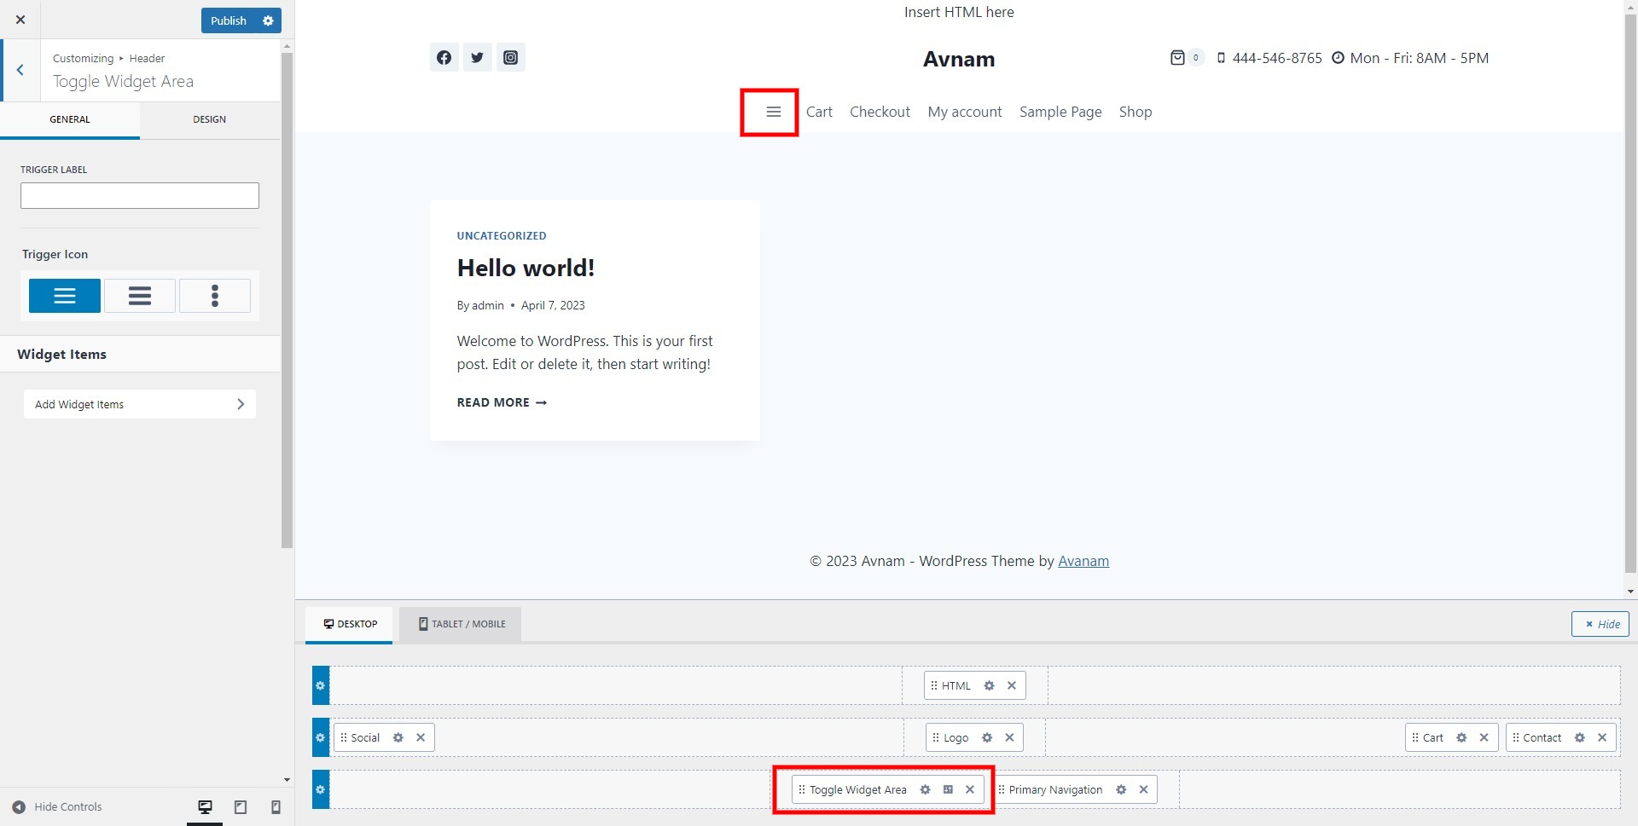Switch to the DESIGN tab
The image size is (1638, 826).
coord(209,119)
